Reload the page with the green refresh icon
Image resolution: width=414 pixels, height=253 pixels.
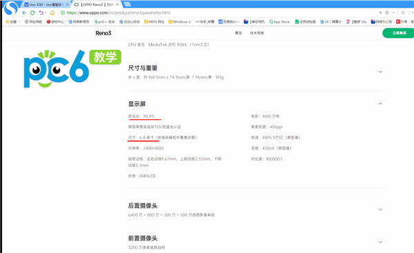(x=32, y=12)
